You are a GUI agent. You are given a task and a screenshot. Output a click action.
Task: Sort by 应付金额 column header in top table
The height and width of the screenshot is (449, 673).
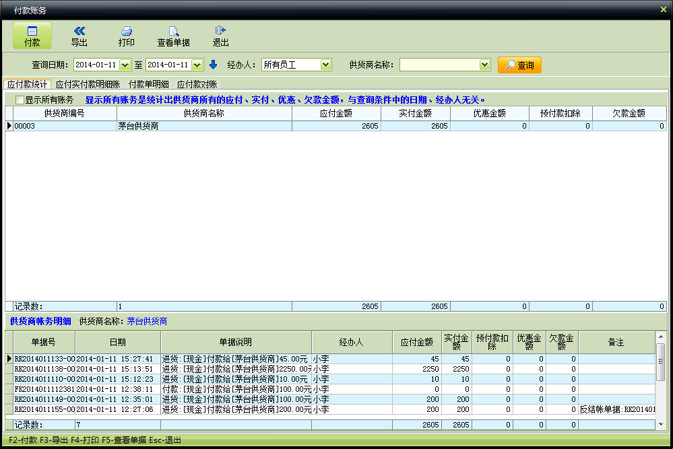(x=335, y=114)
